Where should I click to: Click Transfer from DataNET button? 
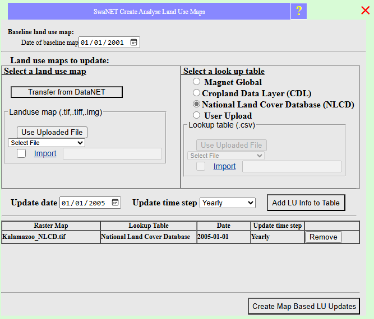pos(67,92)
